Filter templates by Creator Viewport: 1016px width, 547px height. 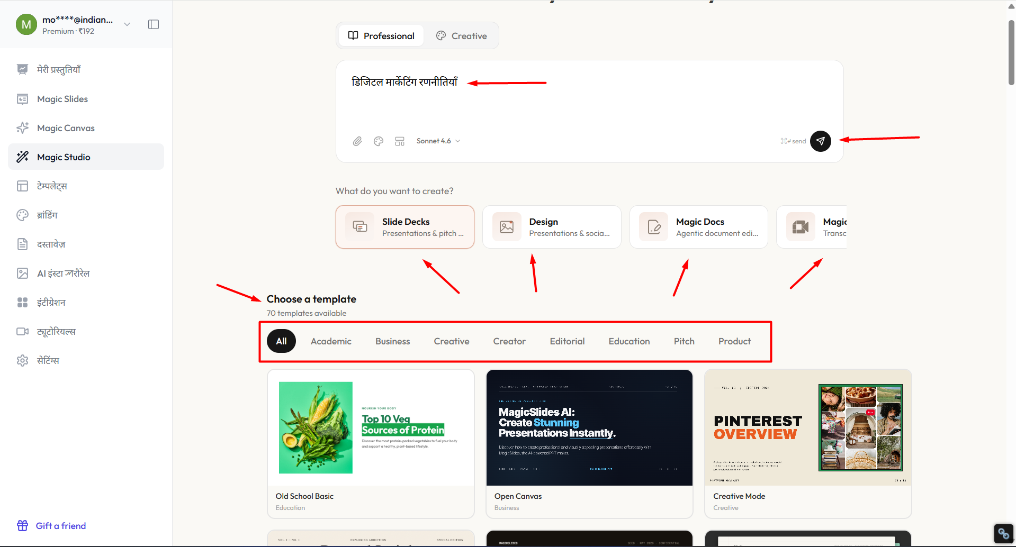tap(509, 341)
